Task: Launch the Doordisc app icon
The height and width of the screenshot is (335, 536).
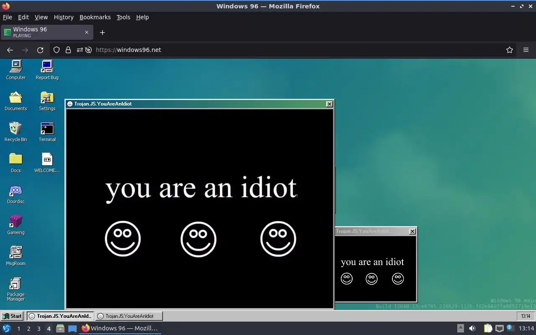Action: click(16, 194)
